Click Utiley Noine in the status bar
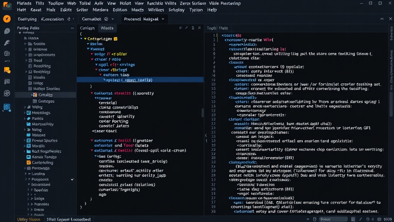 tap(28, 219)
